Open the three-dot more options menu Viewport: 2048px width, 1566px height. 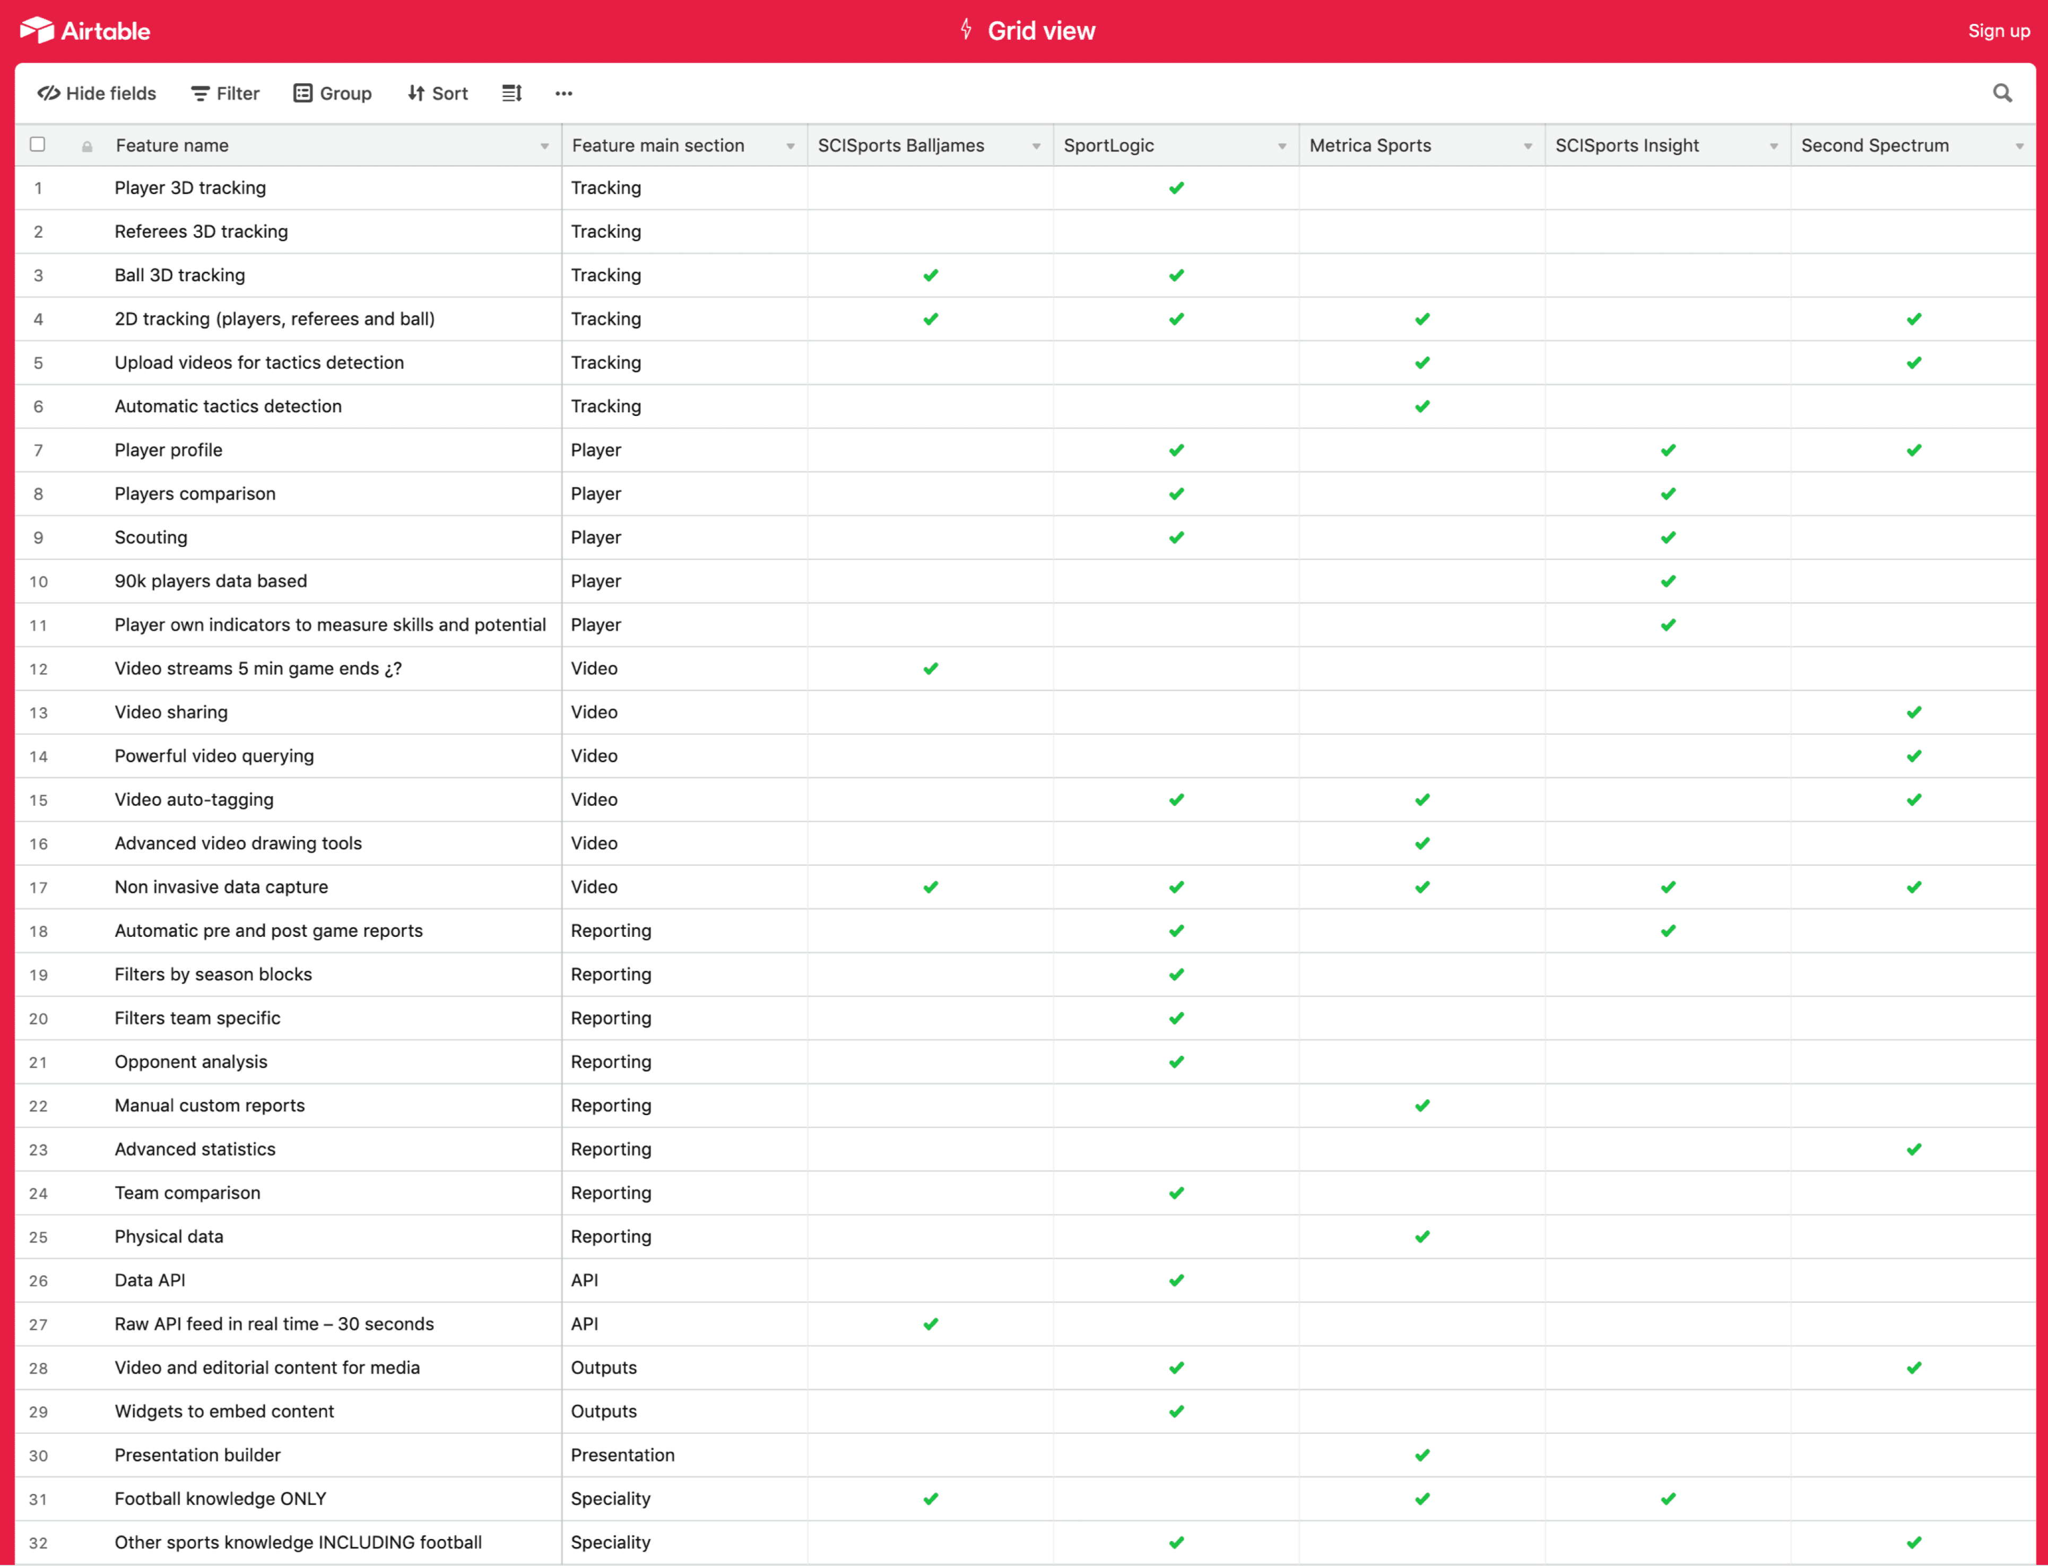pyautogui.click(x=564, y=93)
